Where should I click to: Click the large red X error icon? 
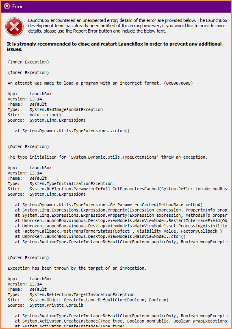pyautogui.click(x=14, y=27)
